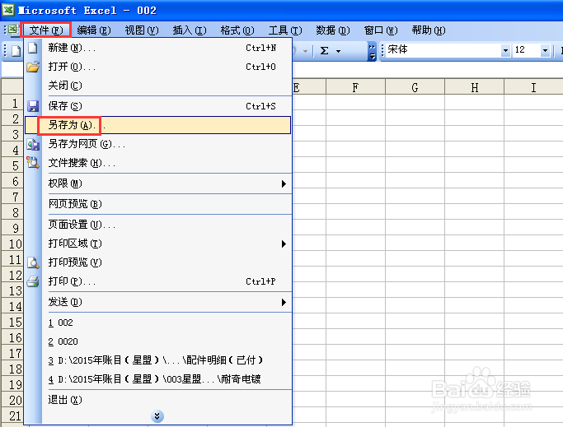
Task: Click 另存为(A) menu entry
Action: tap(158, 125)
